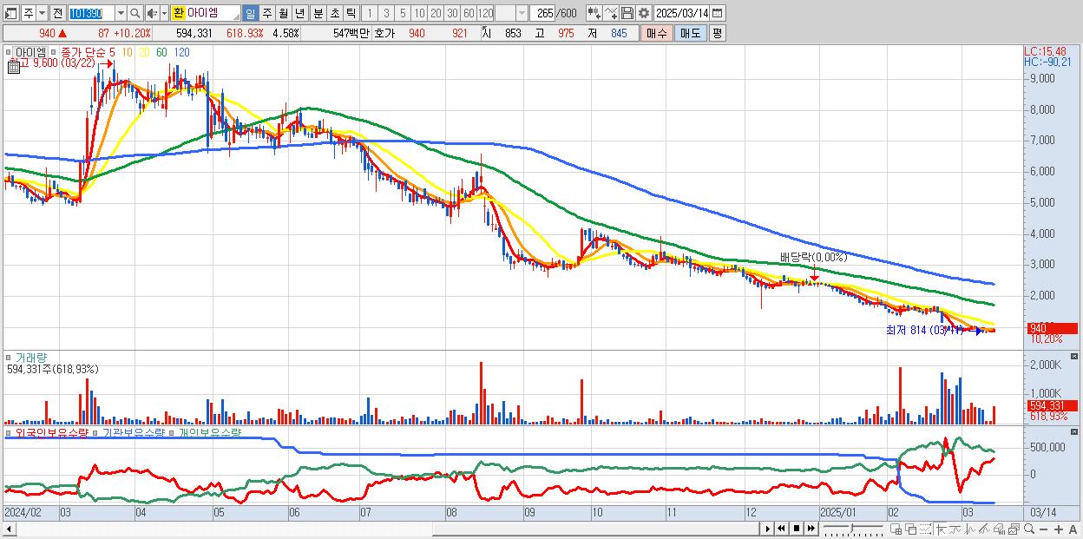
Task: Click the play button in chart playback
Action: [x=768, y=529]
